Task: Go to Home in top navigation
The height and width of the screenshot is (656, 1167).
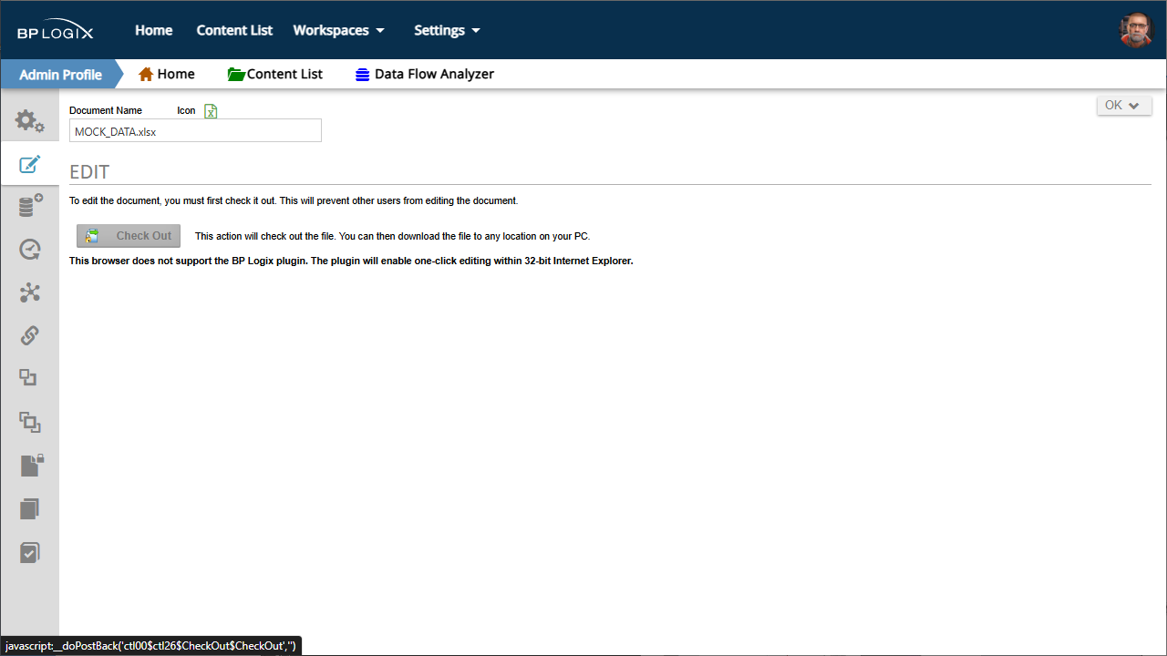Action: click(x=154, y=30)
